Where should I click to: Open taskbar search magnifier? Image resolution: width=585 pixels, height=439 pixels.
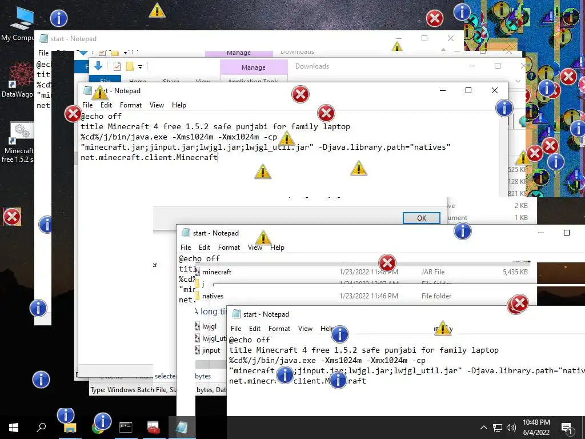[x=41, y=428]
